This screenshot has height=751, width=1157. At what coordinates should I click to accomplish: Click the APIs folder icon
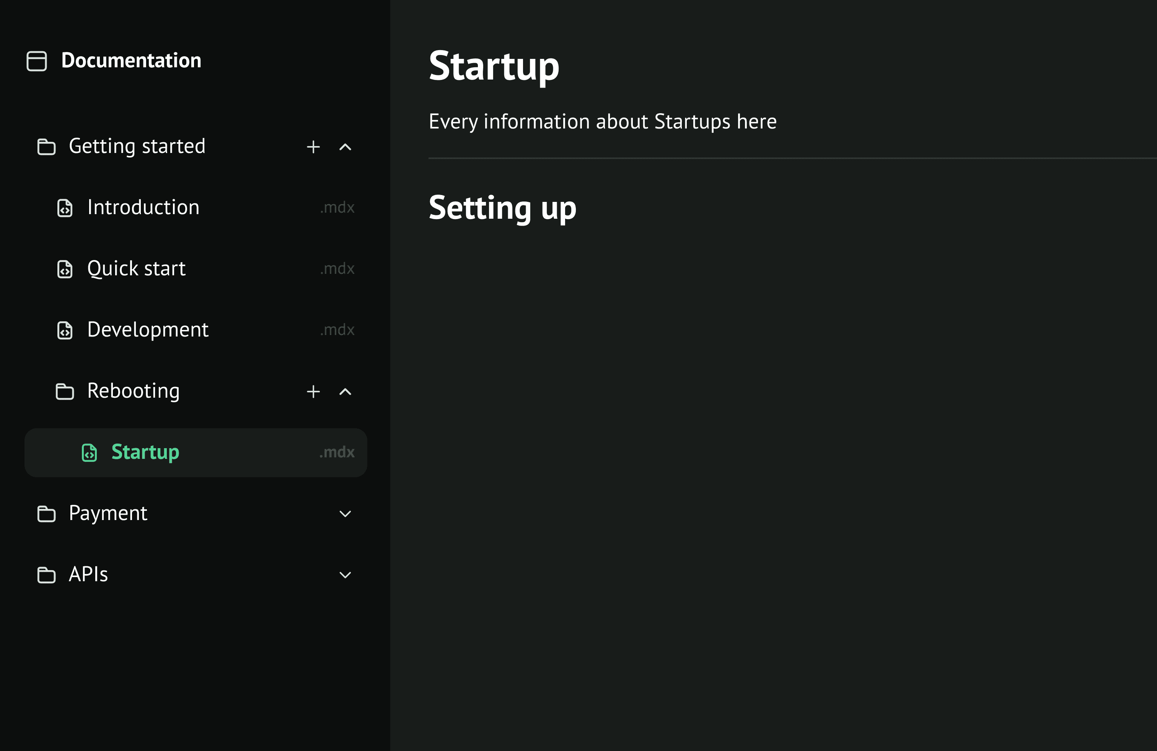(x=46, y=575)
